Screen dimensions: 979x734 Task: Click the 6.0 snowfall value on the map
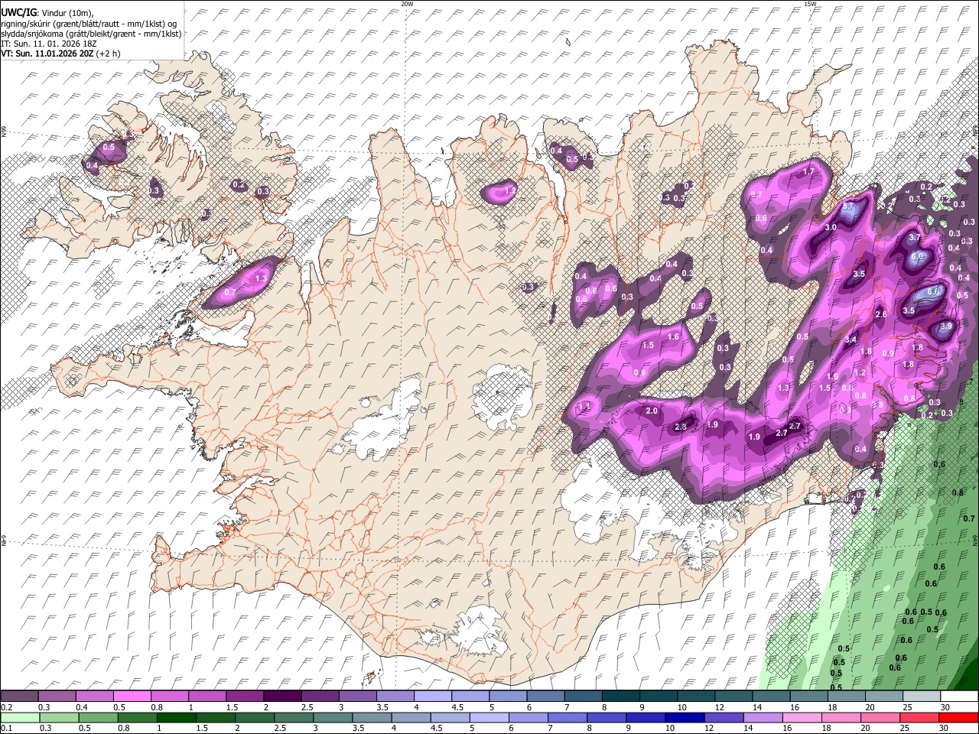[x=919, y=256]
